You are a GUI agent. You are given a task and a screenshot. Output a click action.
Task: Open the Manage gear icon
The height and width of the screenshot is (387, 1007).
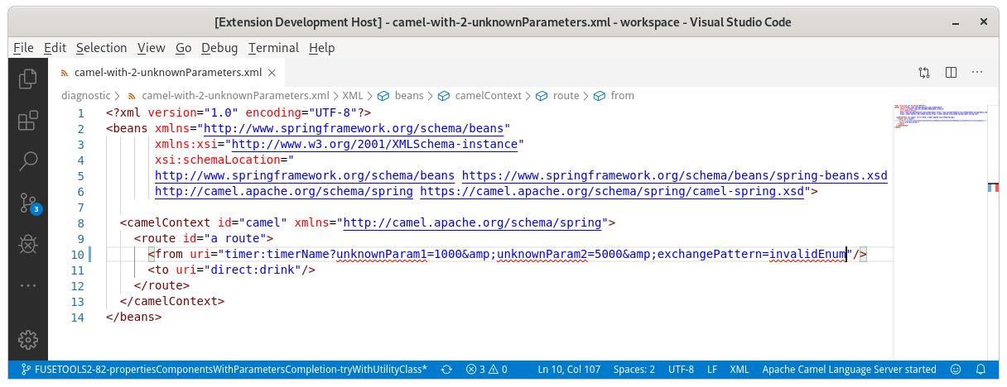coord(27,340)
